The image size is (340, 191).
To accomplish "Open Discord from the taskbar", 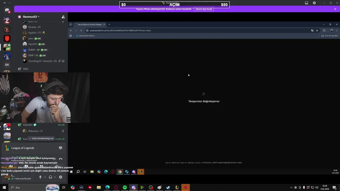I will (x=133, y=188).
